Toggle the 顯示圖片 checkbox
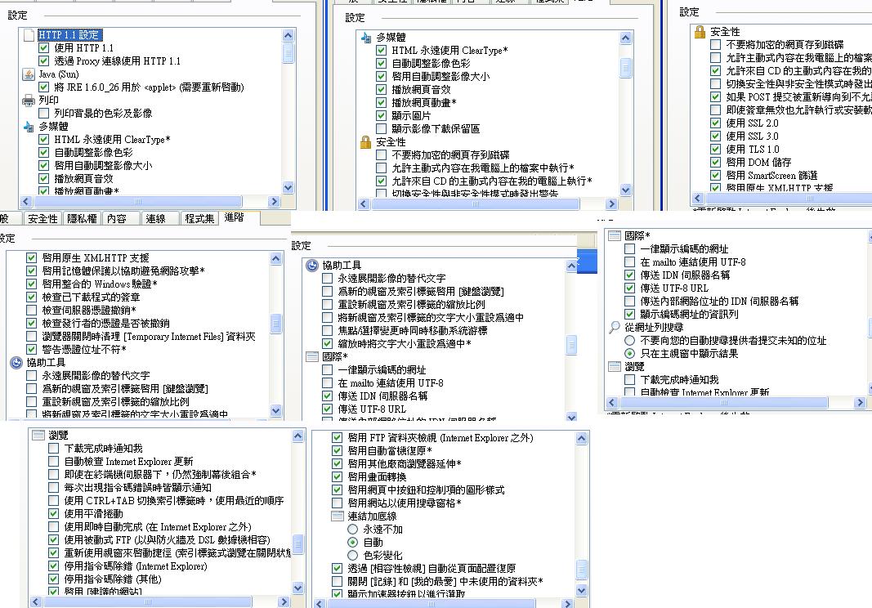 point(381,116)
